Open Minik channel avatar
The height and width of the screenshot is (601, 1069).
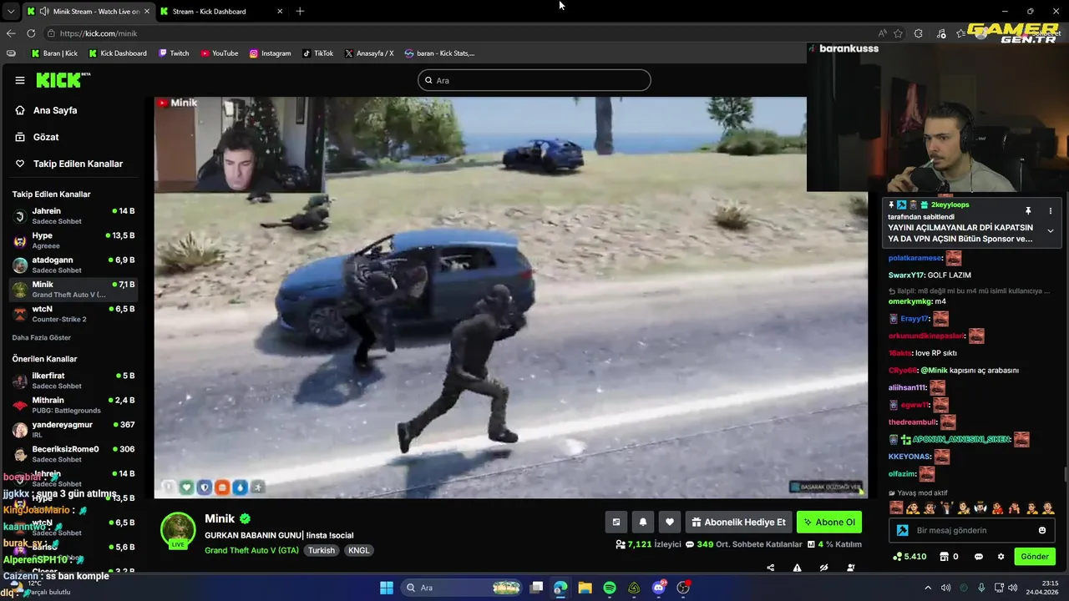[178, 530]
